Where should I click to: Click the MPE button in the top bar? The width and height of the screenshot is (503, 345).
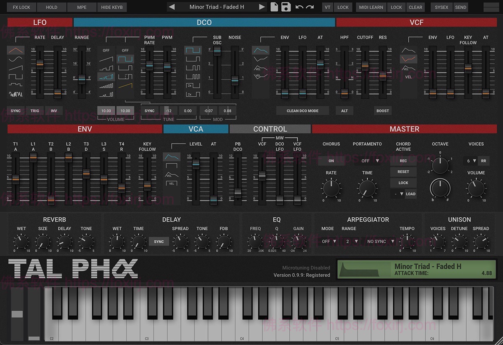click(x=82, y=7)
